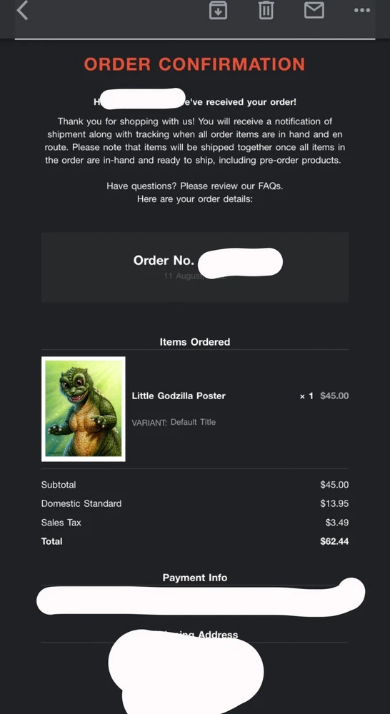Select the "VARIANT: Default Title" text
The width and height of the screenshot is (390, 714).
[x=174, y=422]
